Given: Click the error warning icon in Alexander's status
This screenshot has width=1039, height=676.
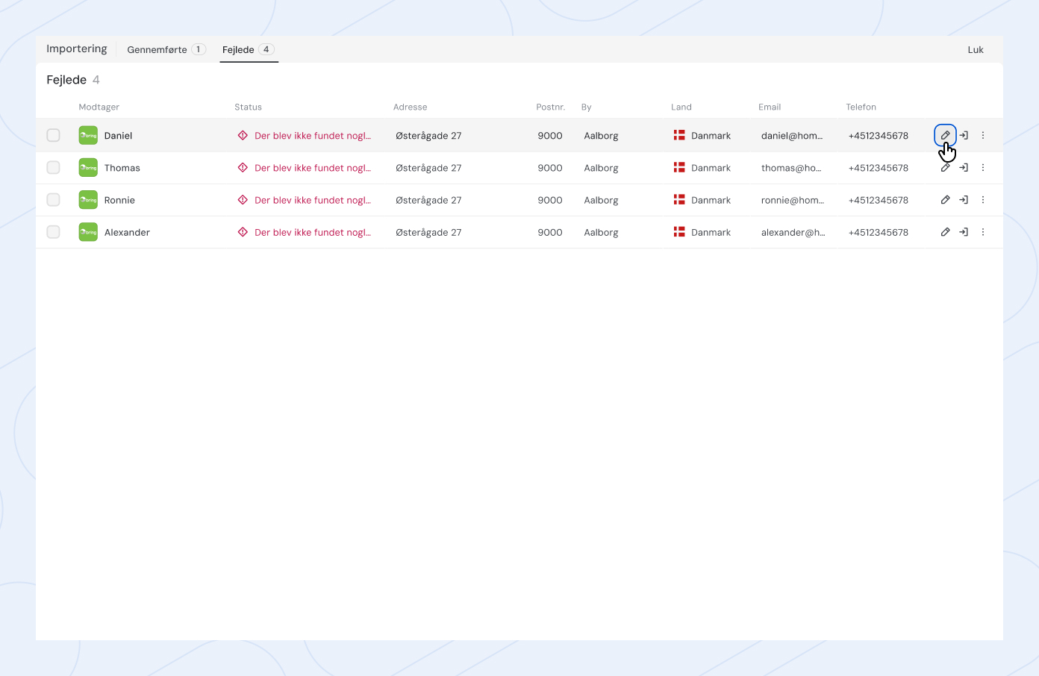Looking at the screenshot, I should point(243,232).
